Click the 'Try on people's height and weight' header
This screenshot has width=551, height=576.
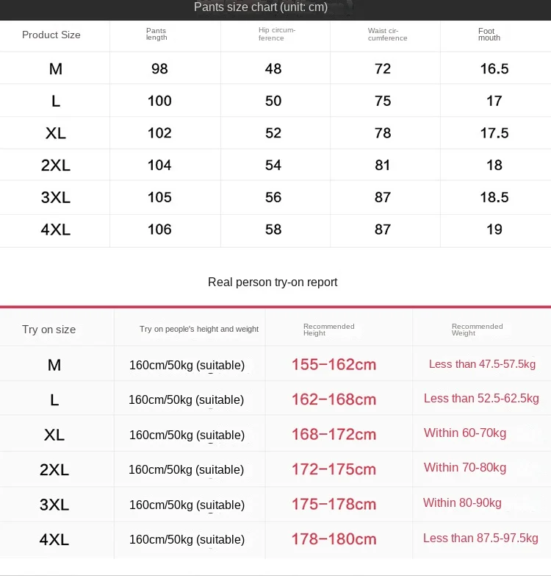(x=199, y=329)
